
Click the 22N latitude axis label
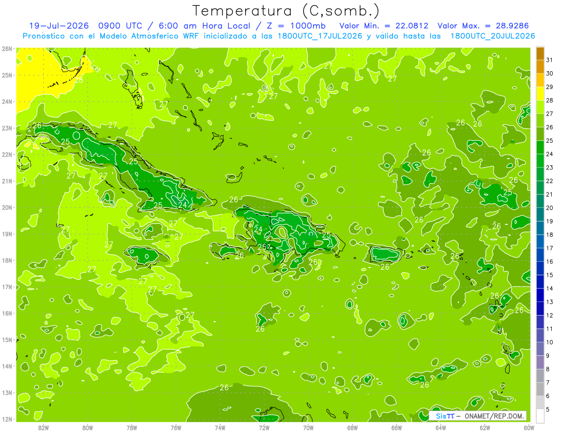7,154
